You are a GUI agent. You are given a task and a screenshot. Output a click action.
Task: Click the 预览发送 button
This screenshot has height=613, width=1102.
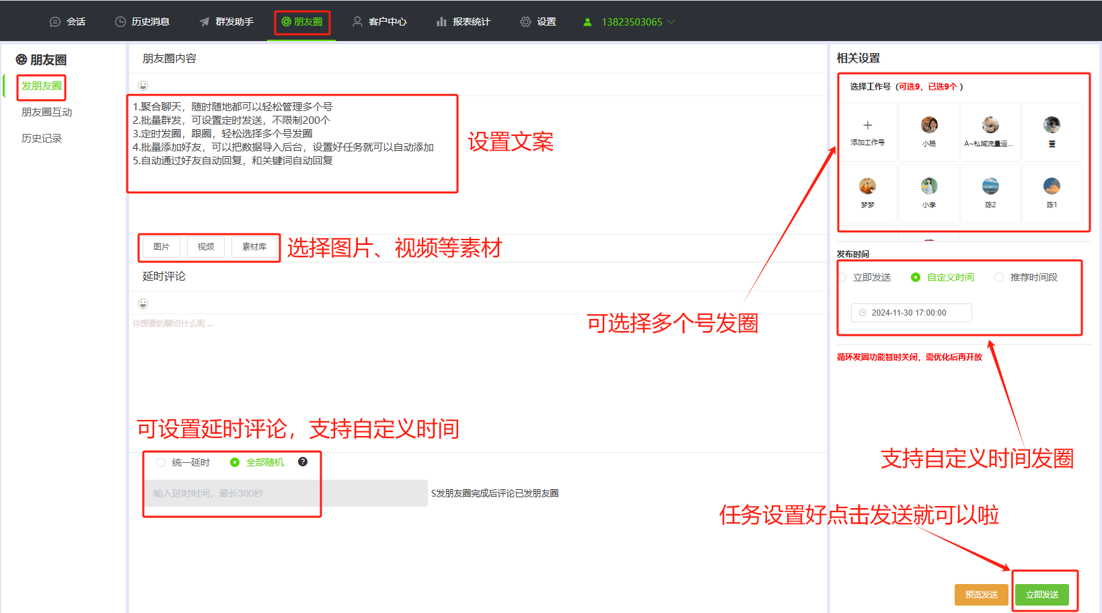click(x=981, y=594)
